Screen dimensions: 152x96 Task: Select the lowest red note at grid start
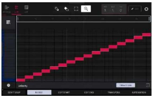(21, 80)
